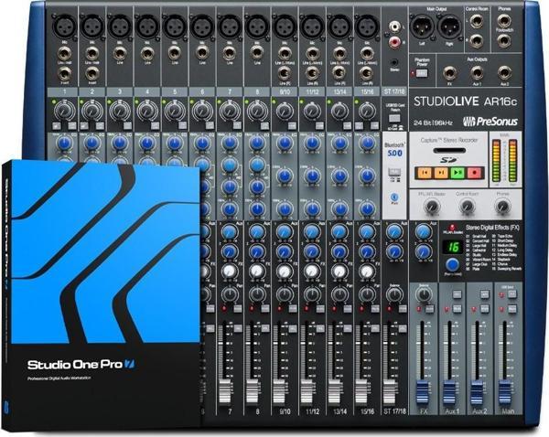The height and width of the screenshot is (437, 549).
Task: Grab the channel 7 fader cap
Action: [224, 390]
